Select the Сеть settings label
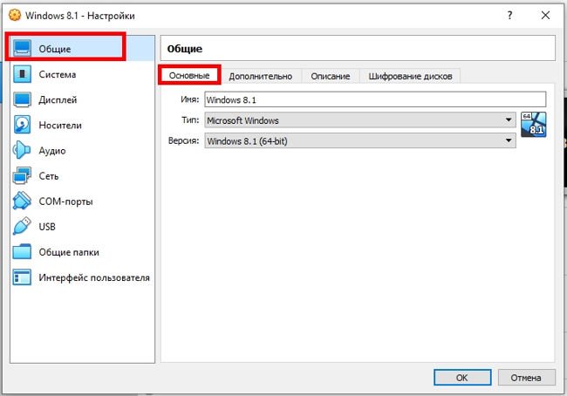 [x=49, y=176]
